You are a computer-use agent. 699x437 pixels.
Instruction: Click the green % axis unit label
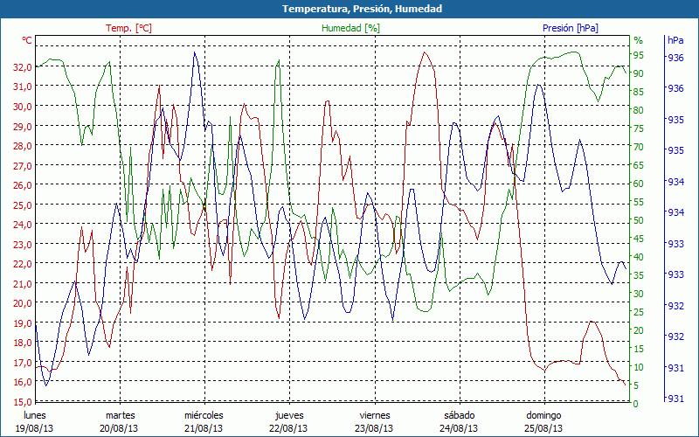click(x=638, y=40)
